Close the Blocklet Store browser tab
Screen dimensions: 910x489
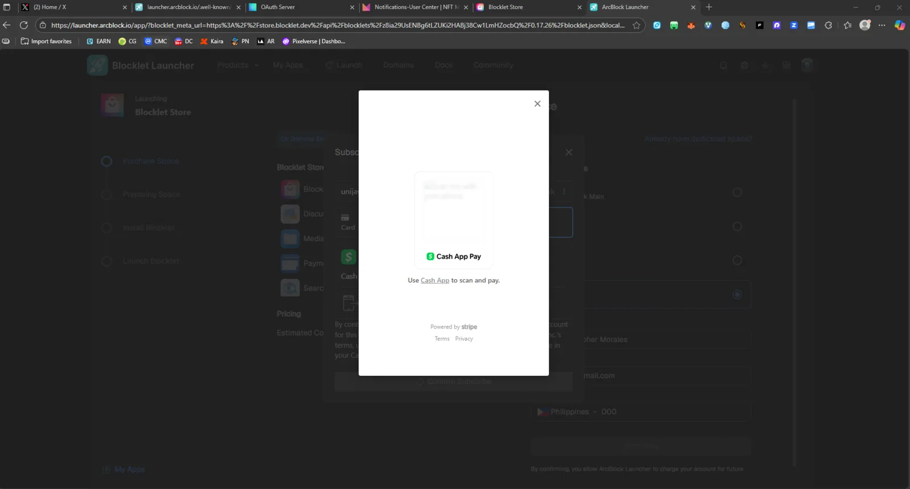click(x=580, y=7)
